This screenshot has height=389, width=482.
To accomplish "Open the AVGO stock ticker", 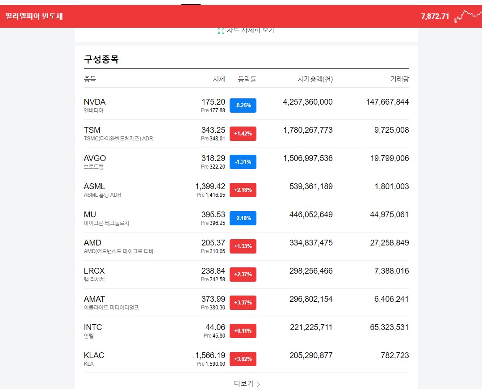I will pyautogui.click(x=95, y=158).
